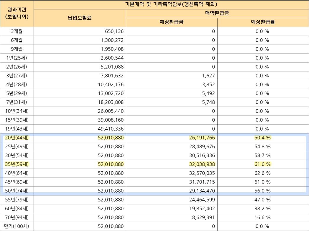The image size is (309, 231).
Task: Select the 70년(94세) row label
Action: [x=17, y=218]
